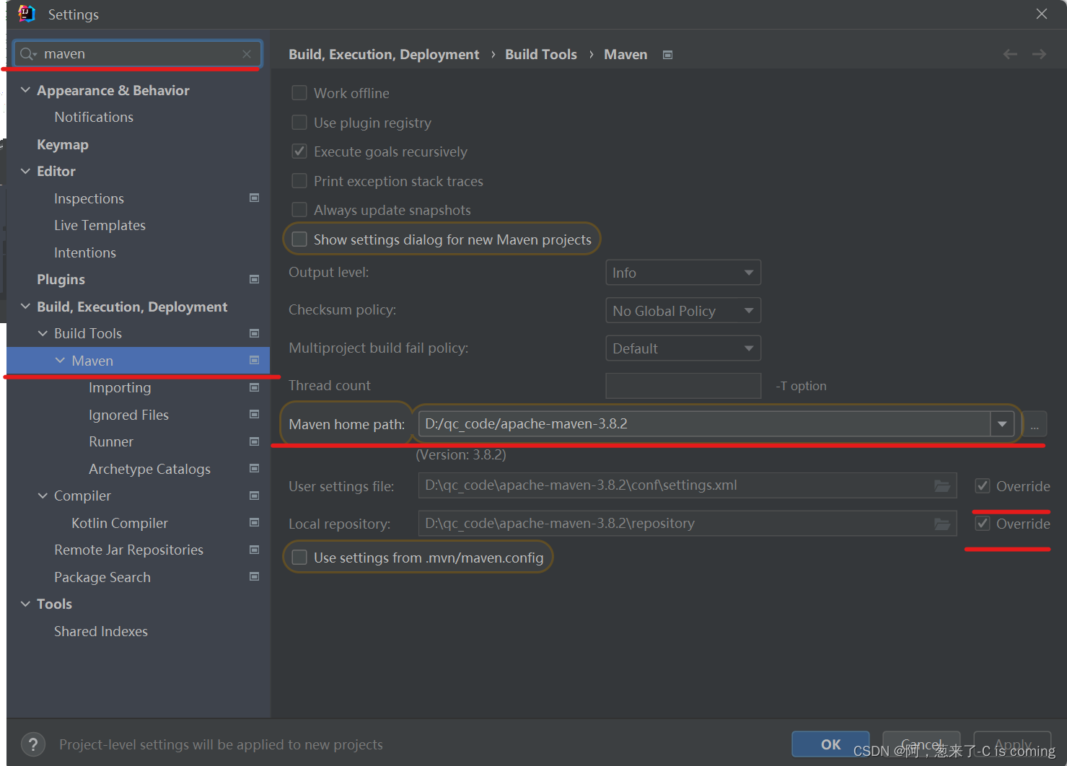Collapse the Maven tree node
The image size is (1067, 766).
(60, 361)
